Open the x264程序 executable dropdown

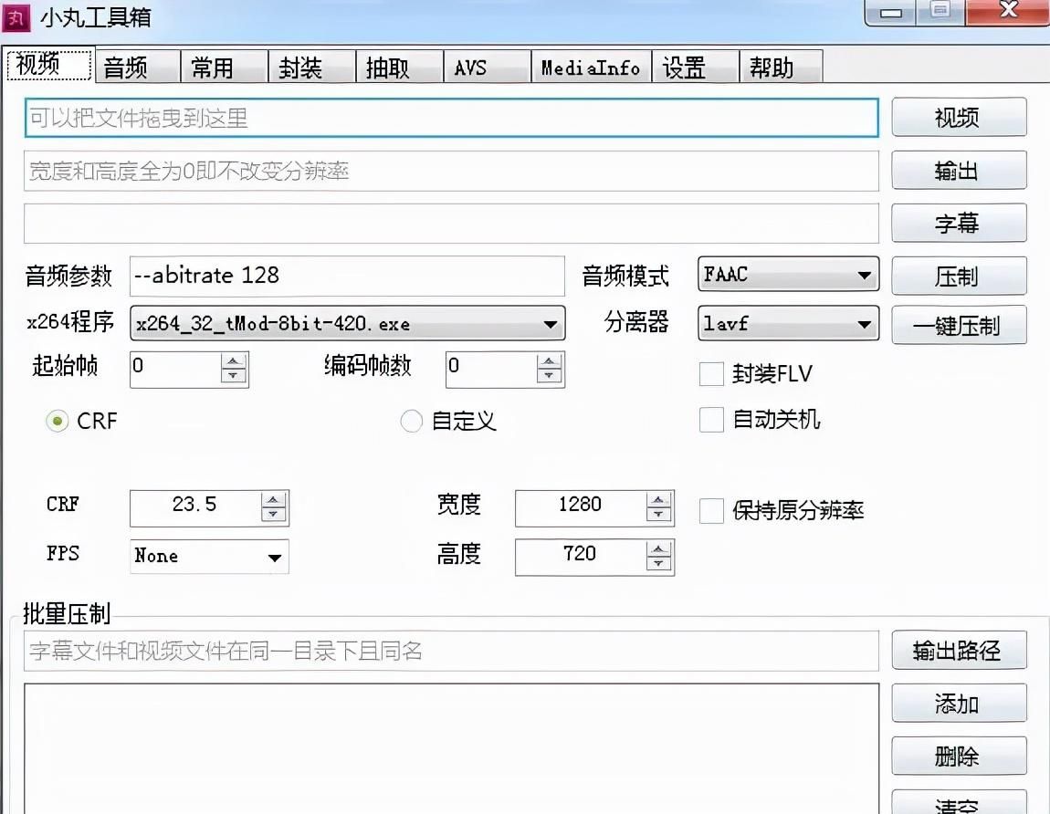550,324
